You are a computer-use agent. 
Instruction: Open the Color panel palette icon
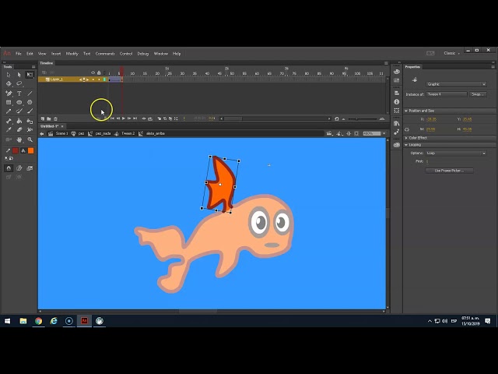click(396, 72)
